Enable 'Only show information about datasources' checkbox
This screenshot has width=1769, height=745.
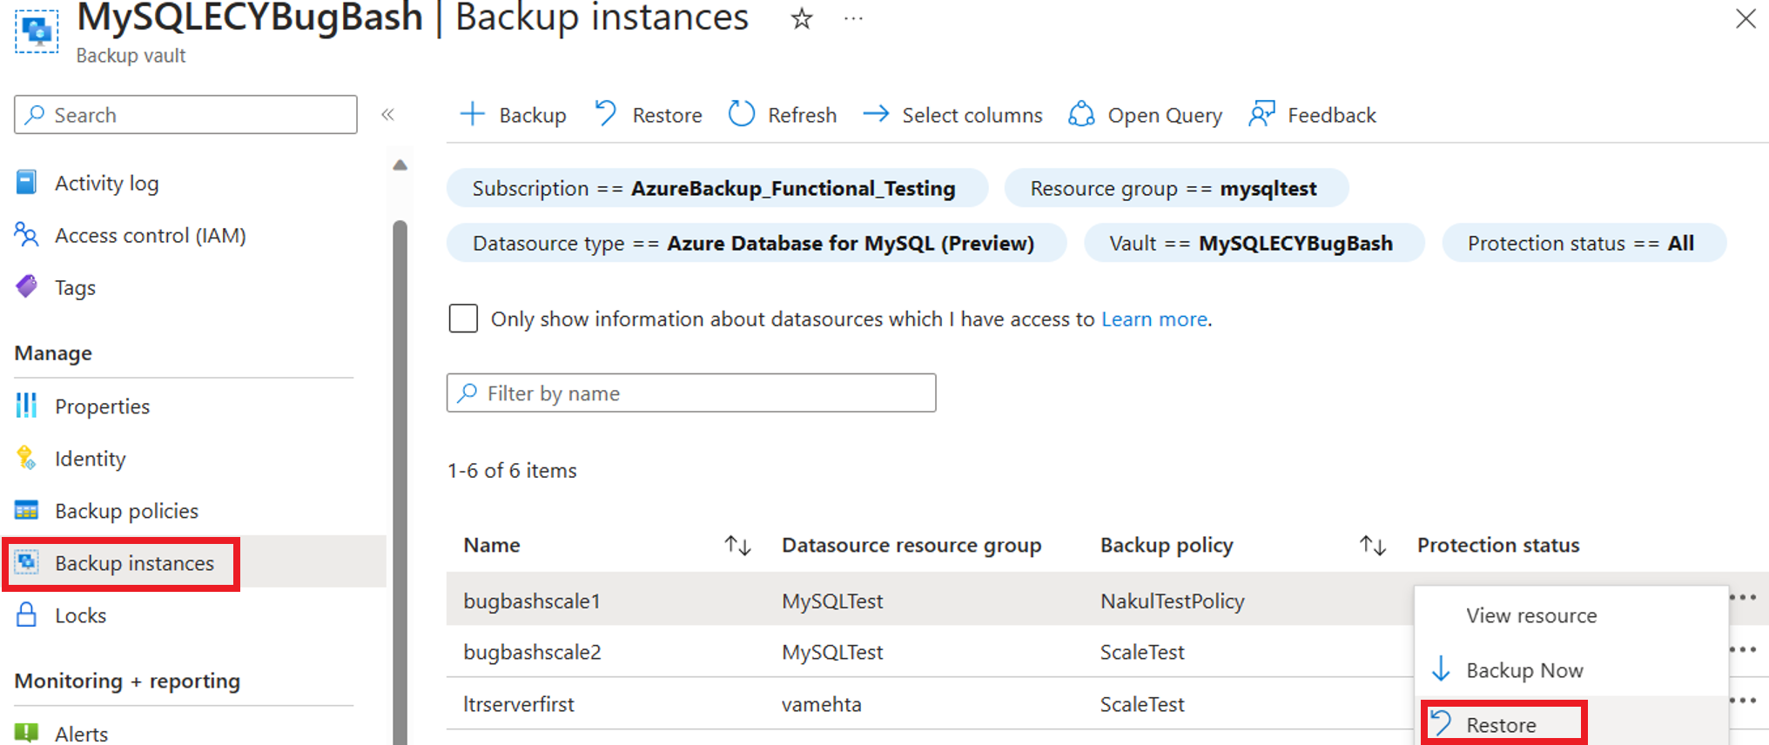[x=463, y=319]
